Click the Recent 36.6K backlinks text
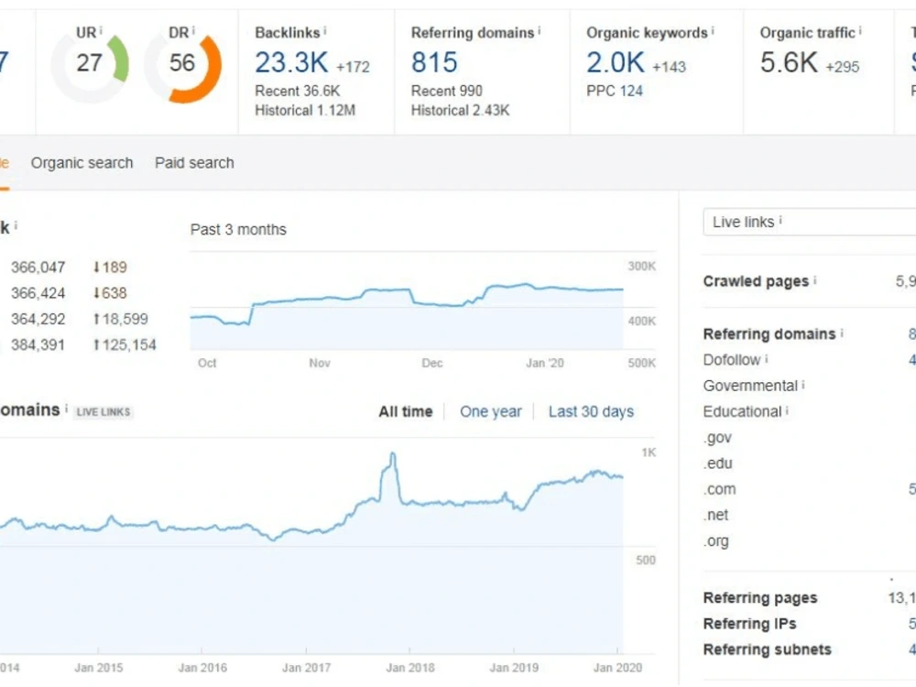The height and width of the screenshot is (687, 916). (298, 91)
